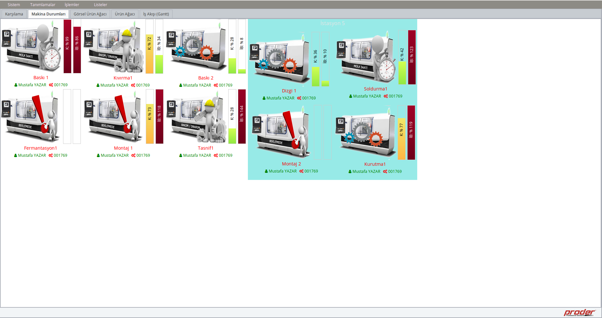The width and height of the screenshot is (602, 318).
Task: Switch to the İş Akışı (Gantt) tab
Action: tap(156, 14)
